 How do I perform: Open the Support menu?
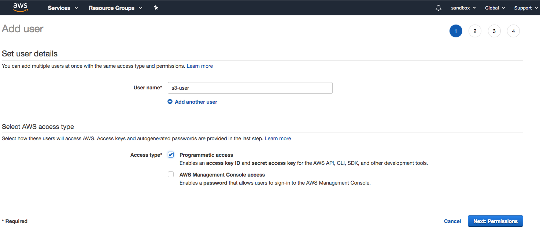click(525, 8)
